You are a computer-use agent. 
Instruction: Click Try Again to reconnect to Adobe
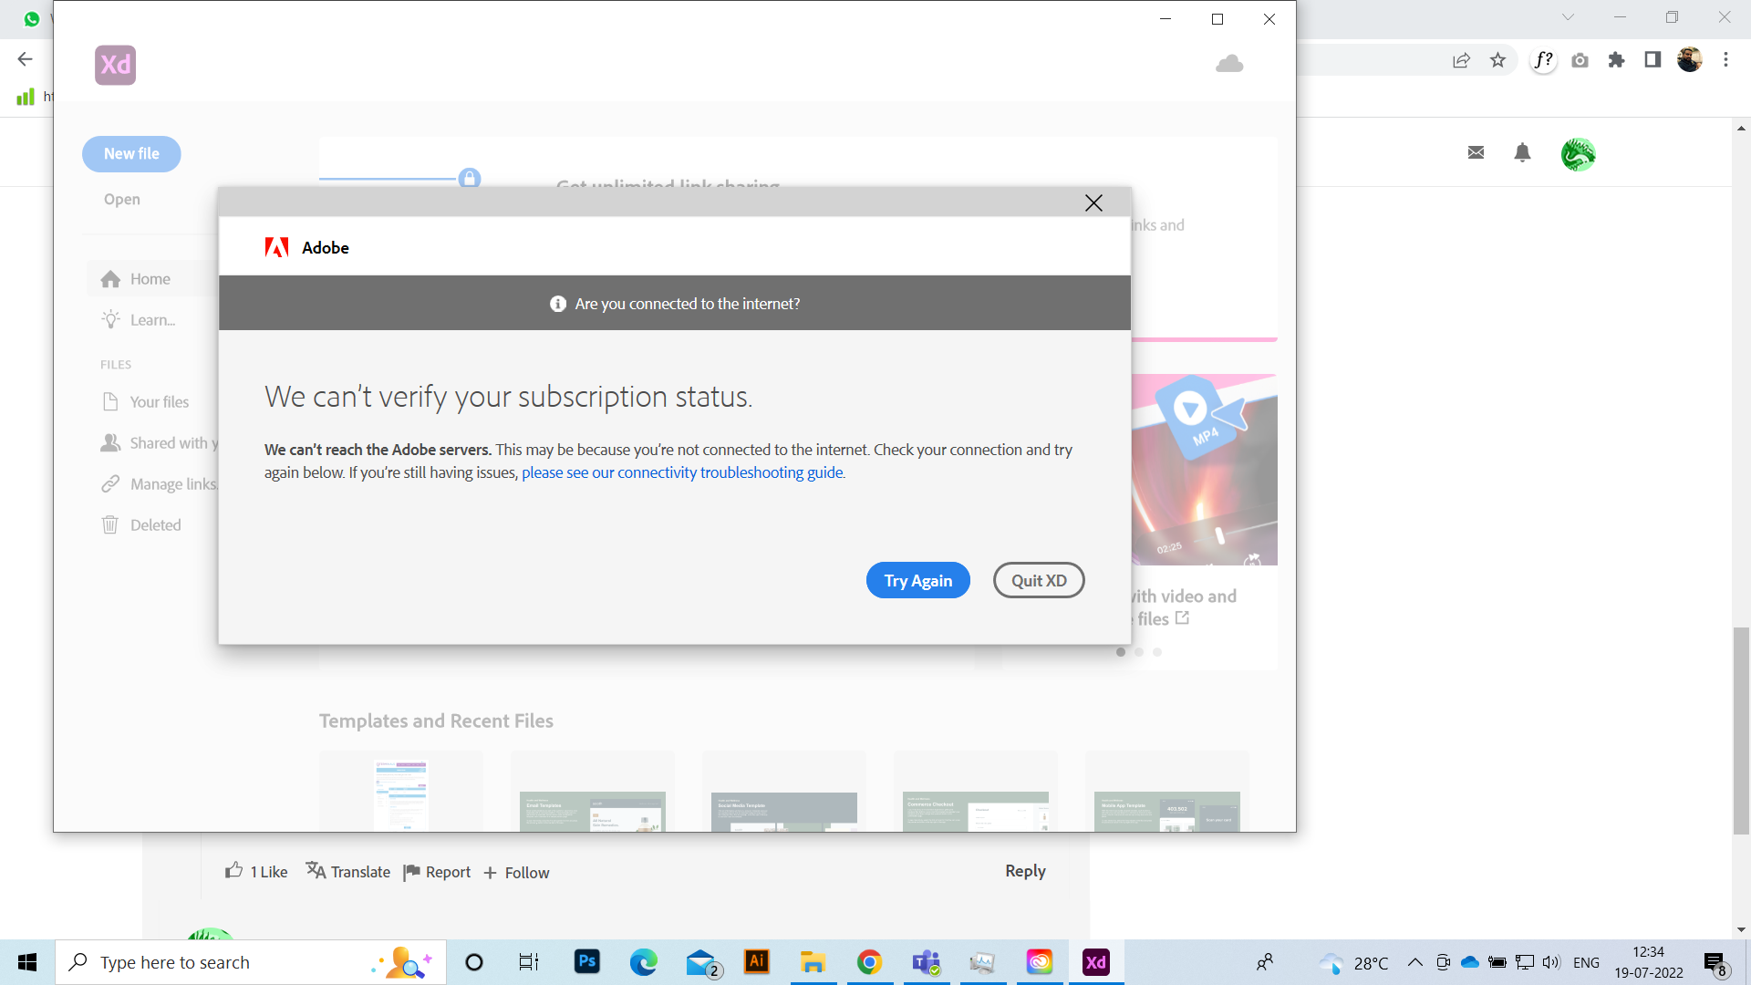point(917,580)
